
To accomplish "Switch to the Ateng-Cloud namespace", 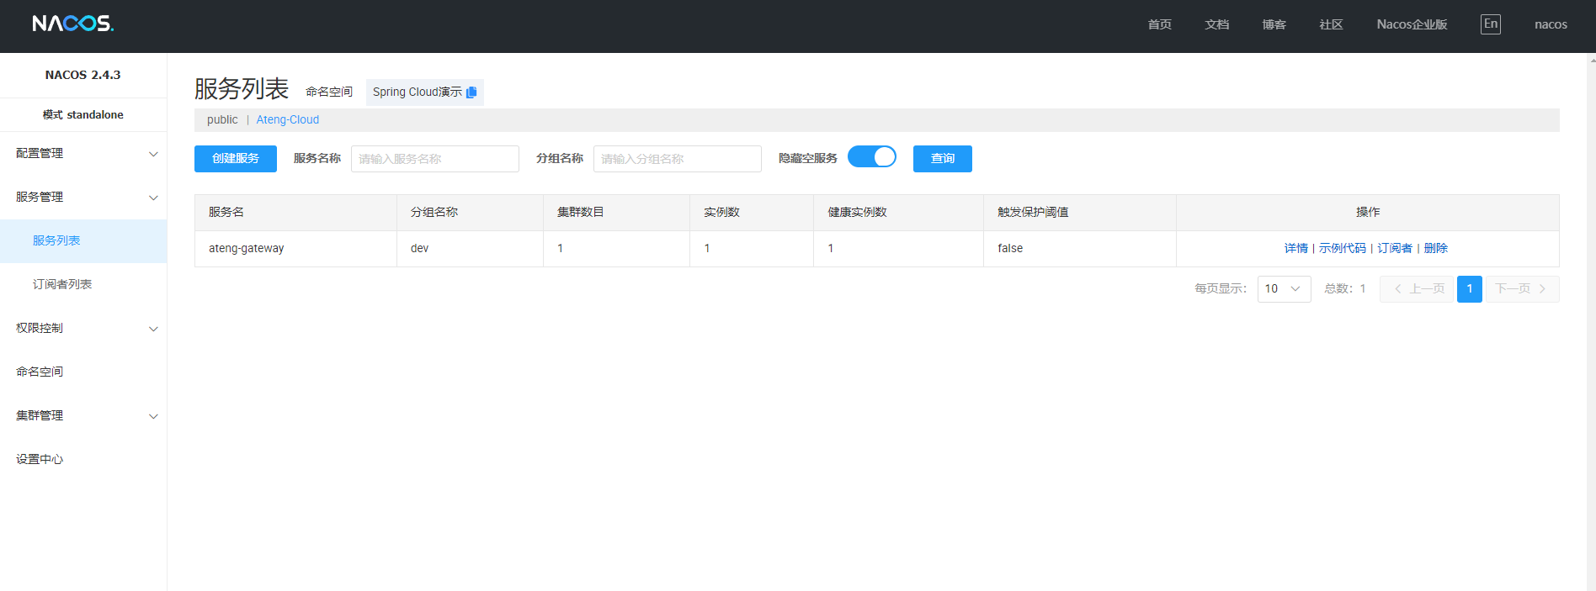I will [287, 120].
